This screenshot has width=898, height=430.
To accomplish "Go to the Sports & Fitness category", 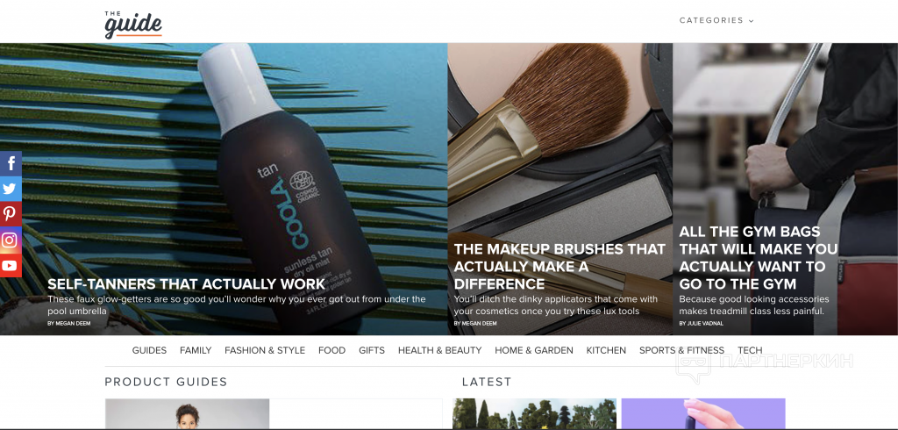I will point(681,350).
